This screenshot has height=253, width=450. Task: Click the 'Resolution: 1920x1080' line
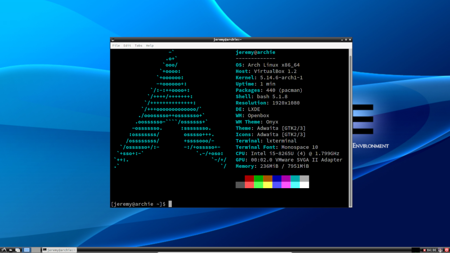pyautogui.click(x=268, y=103)
